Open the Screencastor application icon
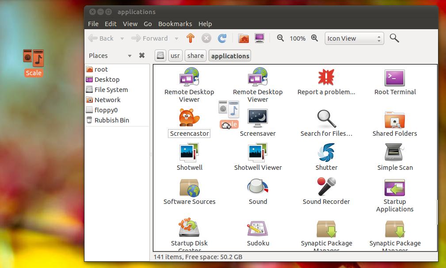This screenshot has height=268, width=446. [189, 117]
